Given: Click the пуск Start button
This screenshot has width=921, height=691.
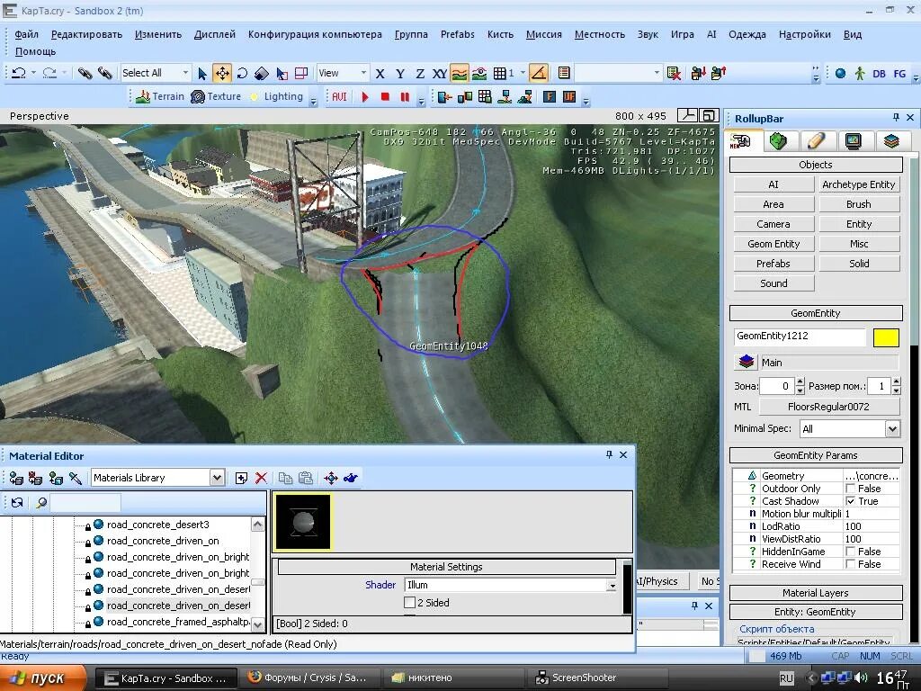Looking at the screenshot, I should point(43,678).
